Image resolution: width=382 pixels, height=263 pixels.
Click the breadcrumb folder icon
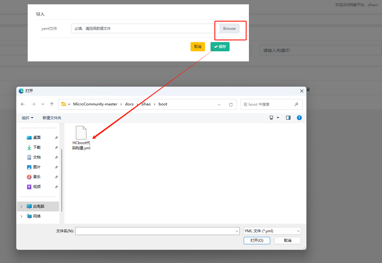tap(64, 104)
